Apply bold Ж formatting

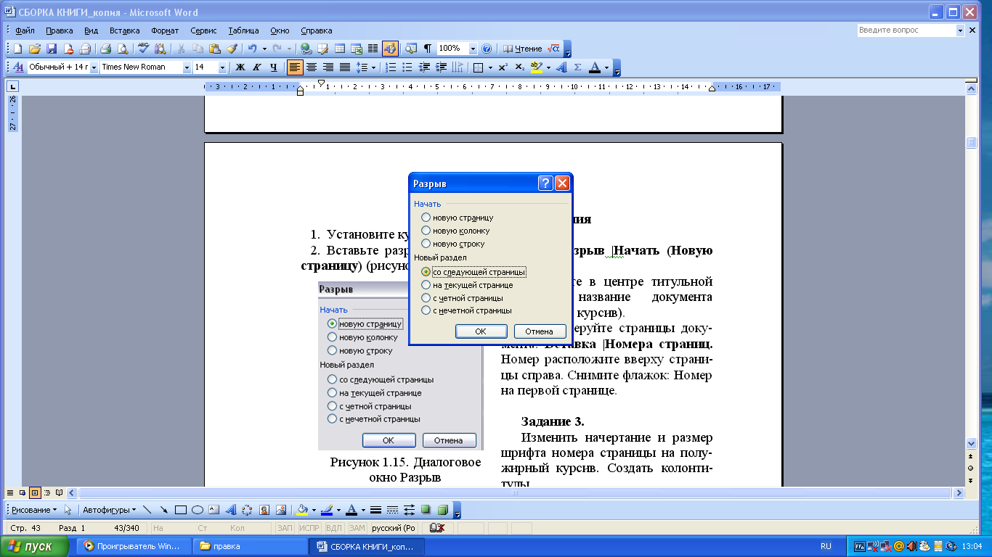[240, 67]
